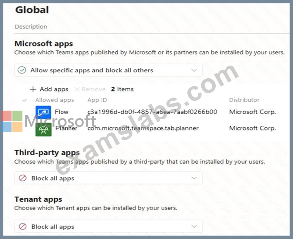Sort by the App ID column header
Image resolution: width=293 pixels, height=239 pixels.
pyautogui.click(x=97, y=100)
